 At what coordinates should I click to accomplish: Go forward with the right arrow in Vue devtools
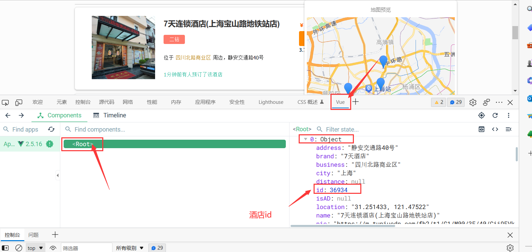21,115
